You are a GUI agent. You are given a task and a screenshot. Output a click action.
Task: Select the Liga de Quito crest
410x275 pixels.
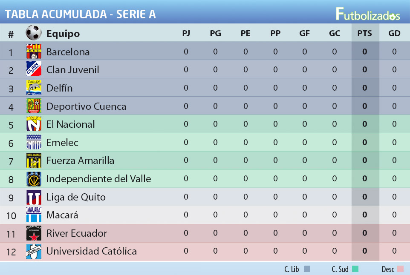pos(34,197)
